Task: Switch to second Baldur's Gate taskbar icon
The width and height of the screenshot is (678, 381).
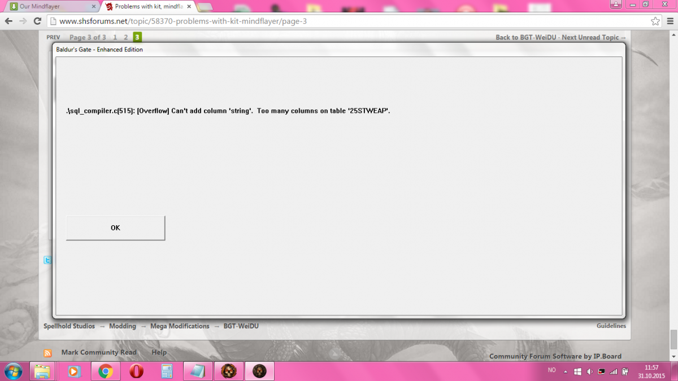Action: (x=259, y=371)
